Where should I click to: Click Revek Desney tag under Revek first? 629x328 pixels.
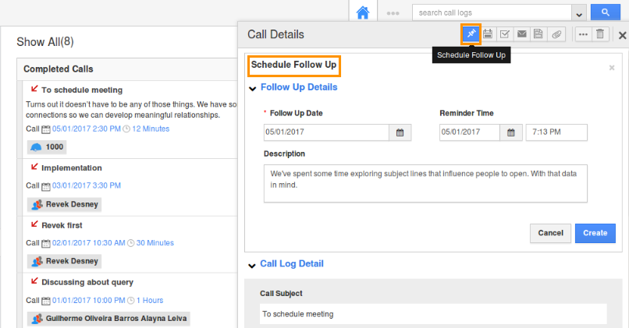64,261
